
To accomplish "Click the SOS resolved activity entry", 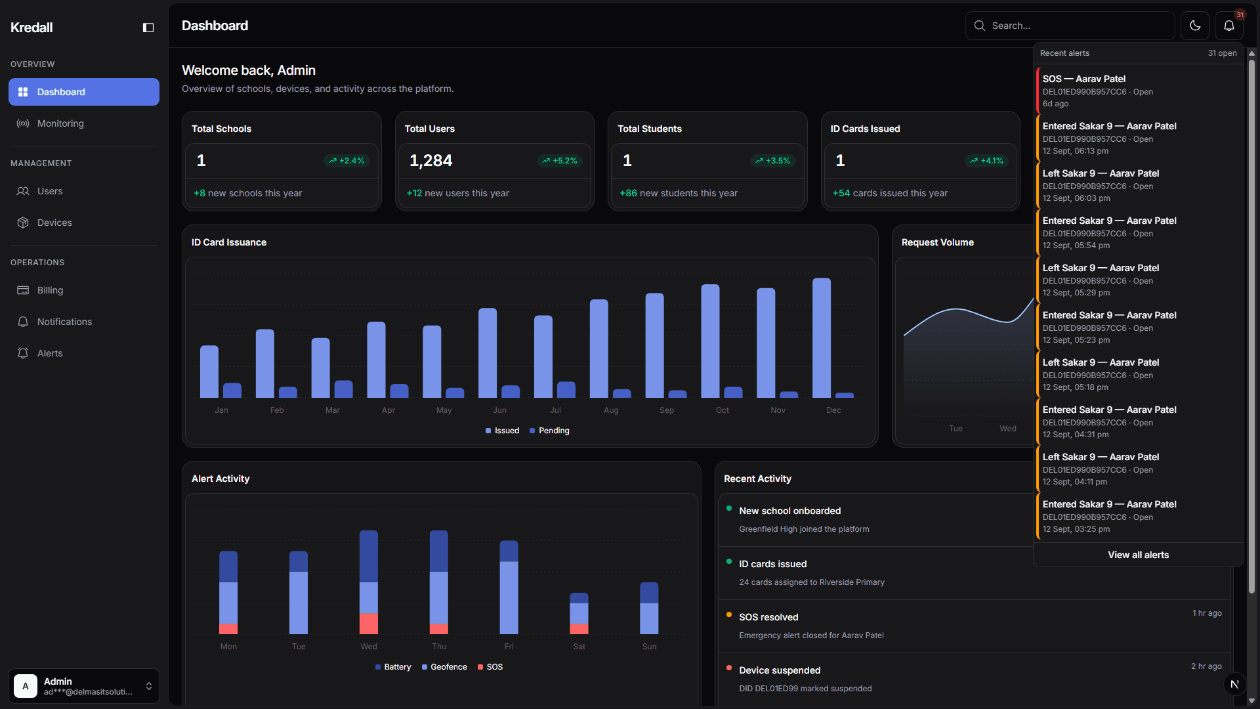I will 974,626.
